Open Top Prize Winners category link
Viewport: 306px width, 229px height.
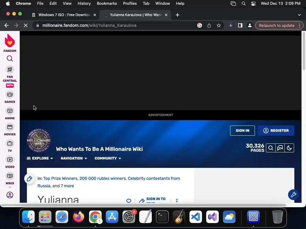pos(60,178)
